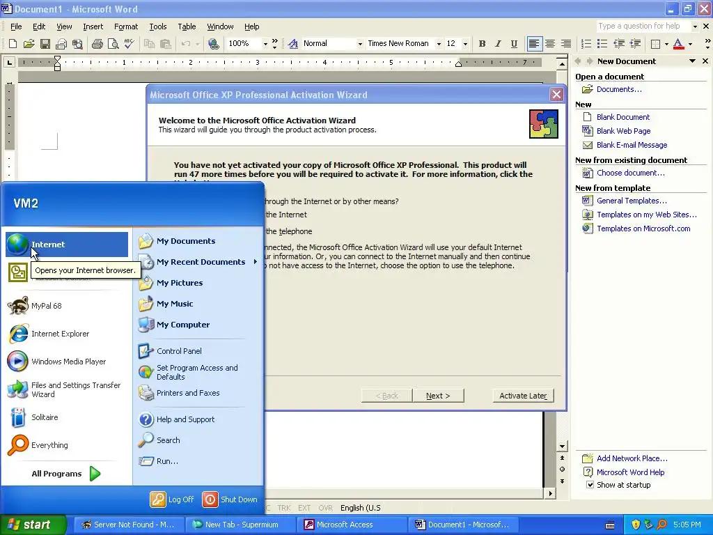Open Print Preview from the toolbar

coord(113,44)
